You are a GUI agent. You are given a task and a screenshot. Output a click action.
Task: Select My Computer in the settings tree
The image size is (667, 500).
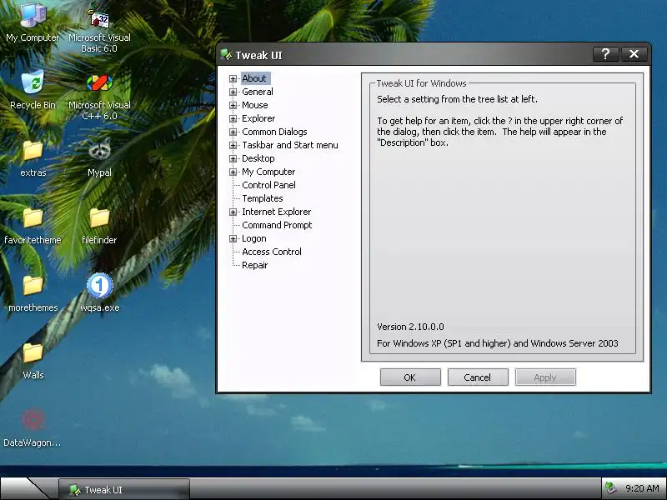pyautogui.click(x=268, y=172)
